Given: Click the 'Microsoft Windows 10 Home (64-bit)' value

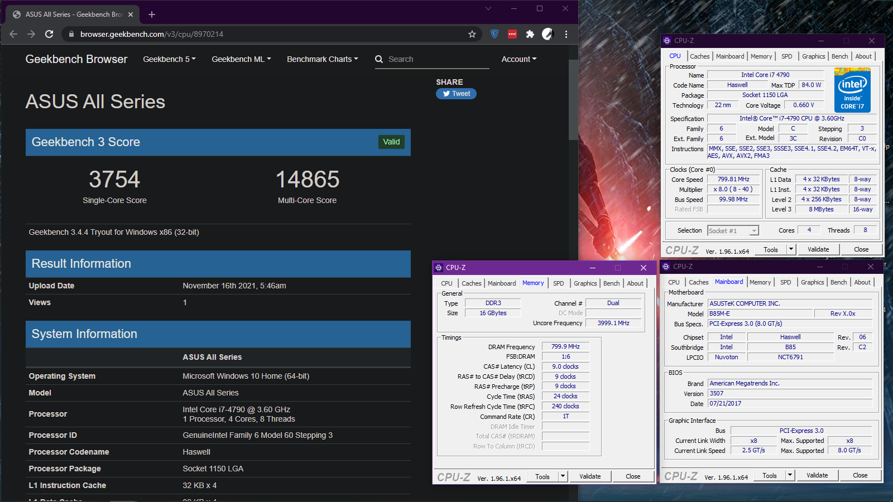Looking at the screenshot, I should pyautogui.click(x=246, y=376).
